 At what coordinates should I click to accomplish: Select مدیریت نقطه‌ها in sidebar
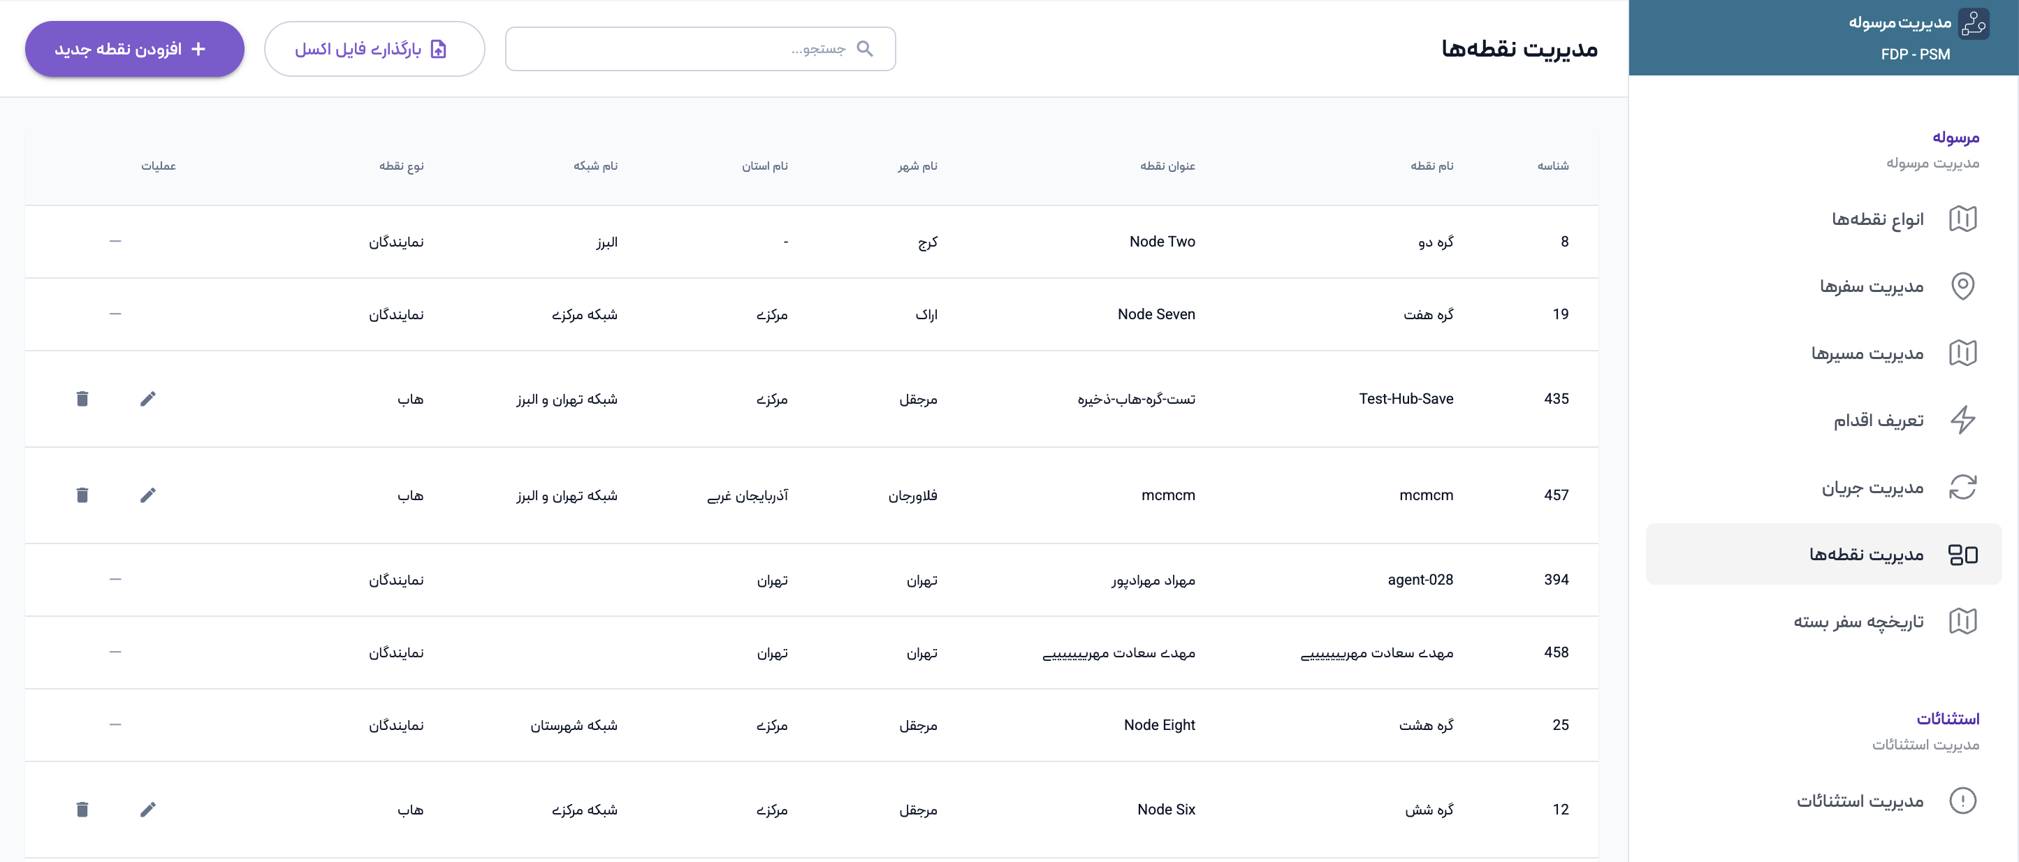1866,555
